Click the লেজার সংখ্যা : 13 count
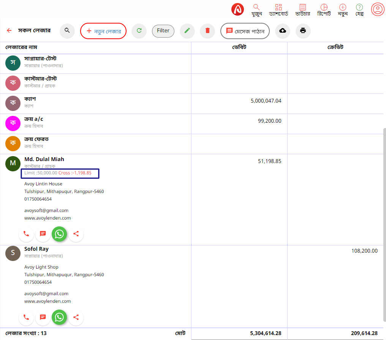The width and height of the screenshot is (386, 340). click(x=26, y=334)
